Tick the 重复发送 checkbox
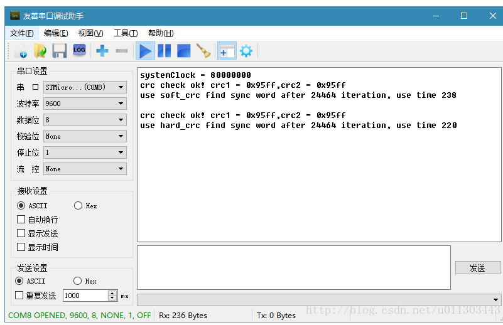 pos(19,296)
